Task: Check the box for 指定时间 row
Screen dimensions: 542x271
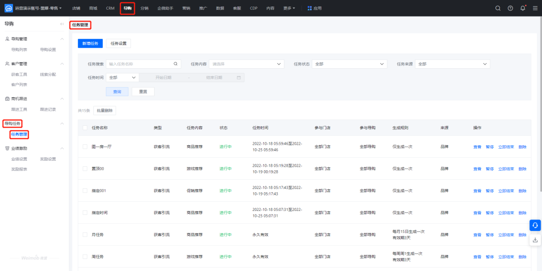Action: pos(85,213)
